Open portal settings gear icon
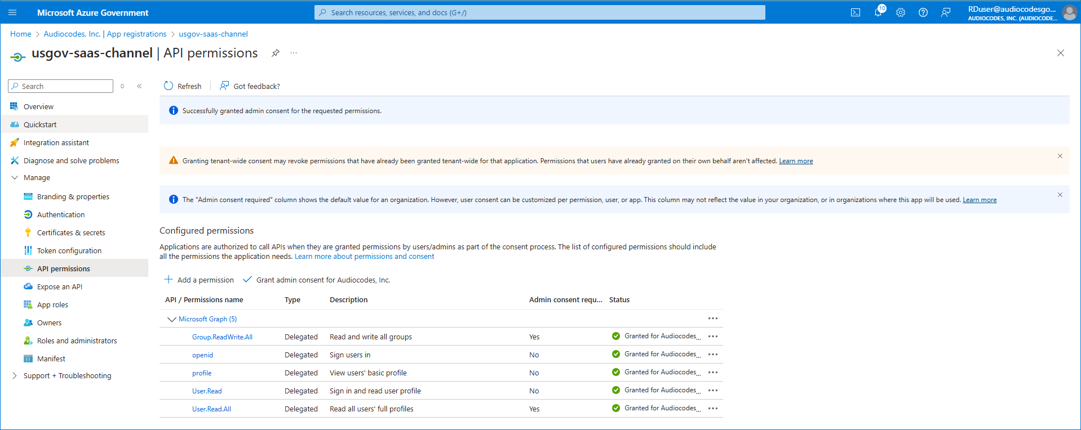 [x=901, y=12]
